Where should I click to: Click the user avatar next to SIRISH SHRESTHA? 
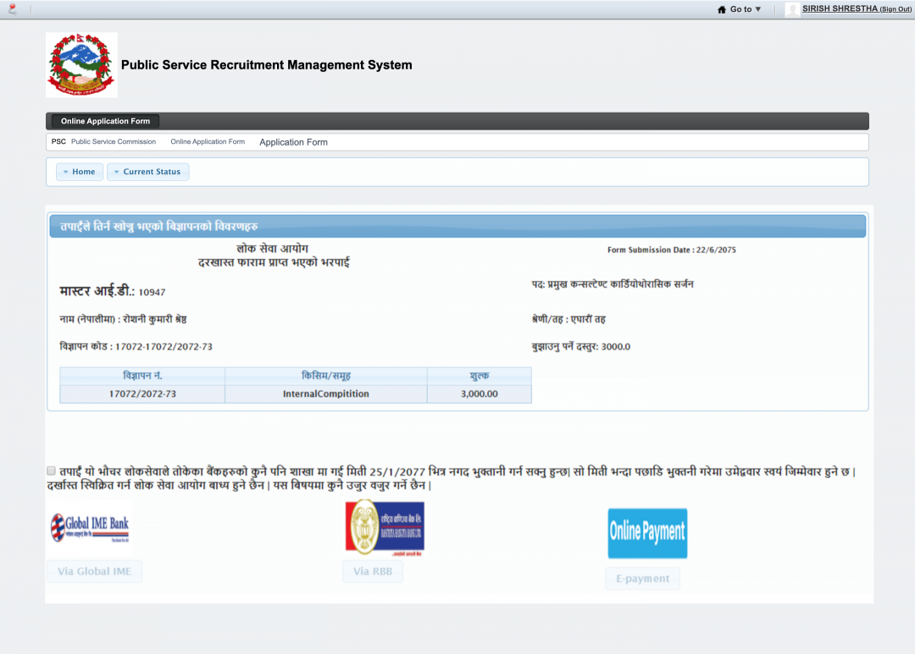coord(792,9)
